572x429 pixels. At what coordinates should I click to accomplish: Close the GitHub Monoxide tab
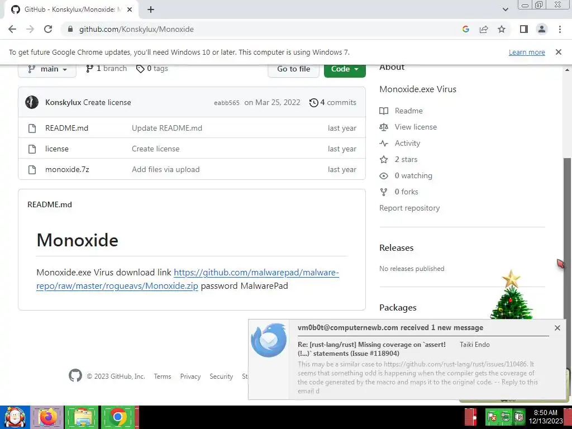pyautogui.click(x=130, y=9)
